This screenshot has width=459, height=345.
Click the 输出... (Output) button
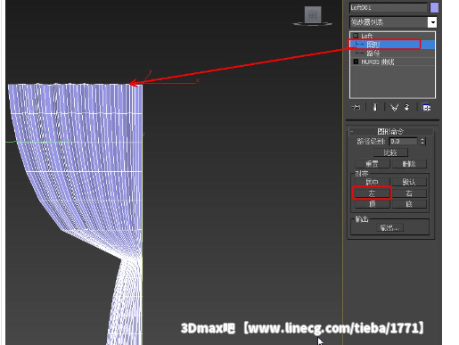click(x=390, y=228)
